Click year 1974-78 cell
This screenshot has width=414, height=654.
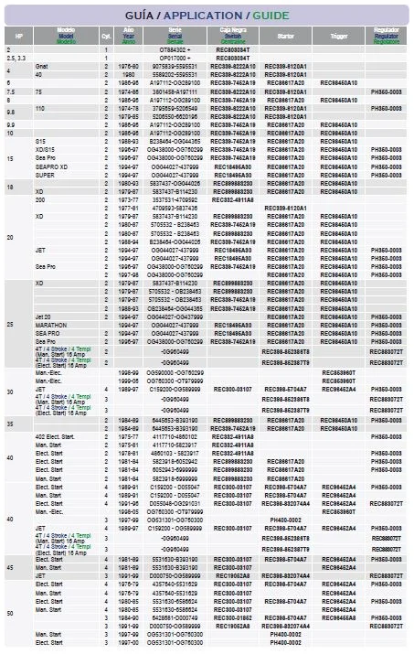tap(129, 109)
